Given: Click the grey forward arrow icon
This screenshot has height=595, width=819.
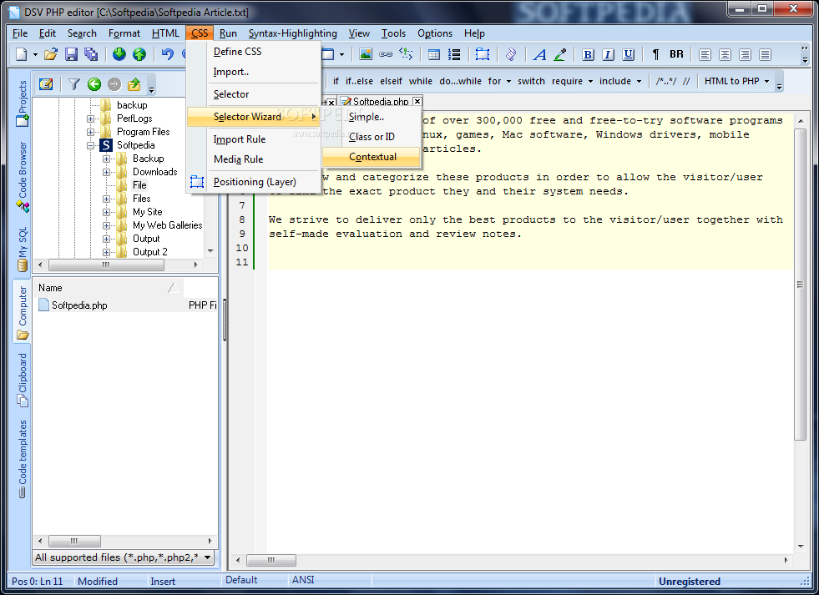Looking at the screenshot, I should pos(114,84).
